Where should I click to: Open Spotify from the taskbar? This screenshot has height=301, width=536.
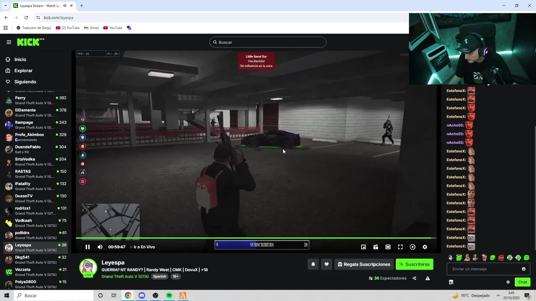point(169,296)
